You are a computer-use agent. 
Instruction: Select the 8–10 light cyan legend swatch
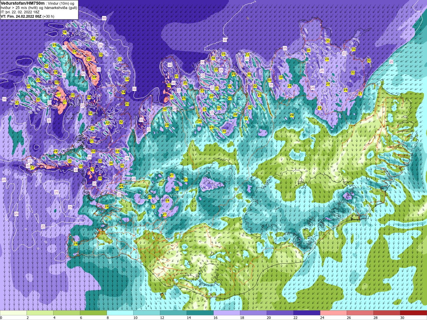(x=120, y=313)
